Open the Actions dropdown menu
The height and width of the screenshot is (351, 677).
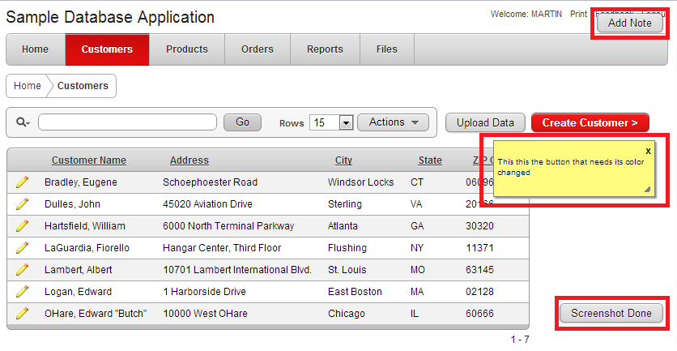click(393, 122)
